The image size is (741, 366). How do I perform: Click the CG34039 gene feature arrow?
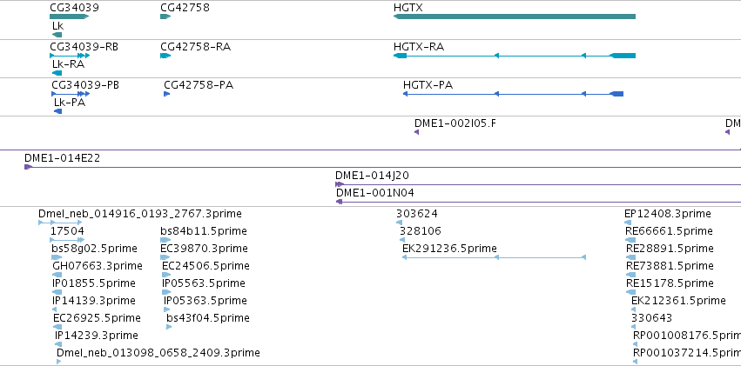pos(70,17)
